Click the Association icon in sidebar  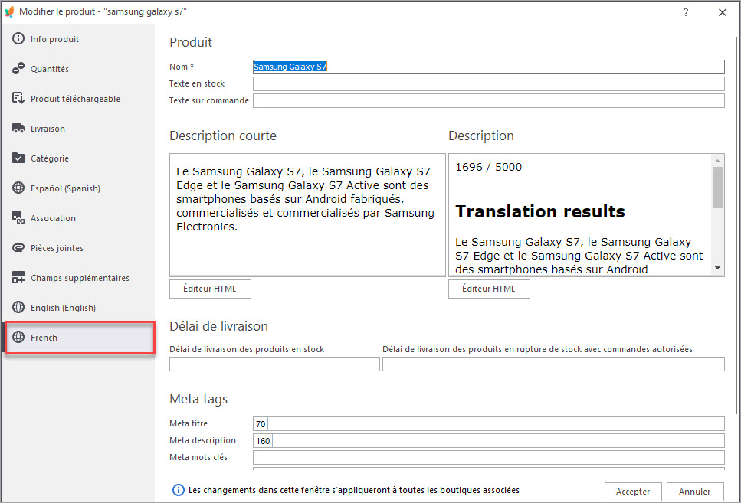(x=18, y=217)
